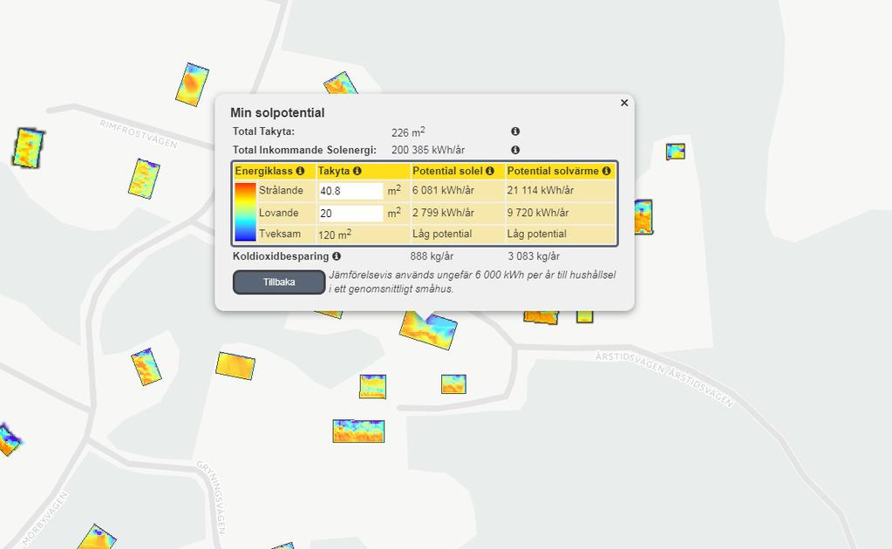Select large angled roof below the popup

click(x=428, y=330)
